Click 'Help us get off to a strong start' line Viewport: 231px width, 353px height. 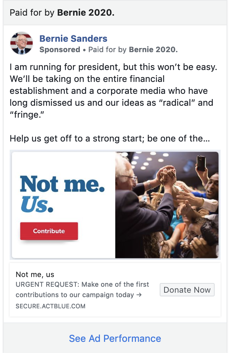110,139
